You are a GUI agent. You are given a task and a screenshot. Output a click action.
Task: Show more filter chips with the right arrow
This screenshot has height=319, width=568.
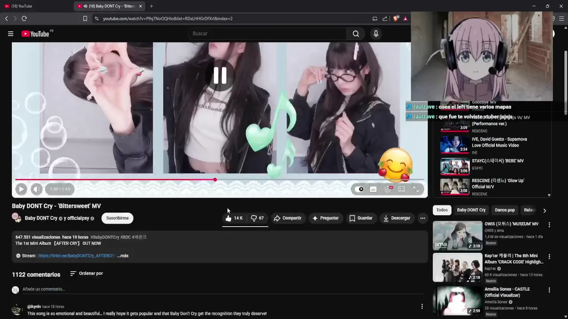[544, 210]
